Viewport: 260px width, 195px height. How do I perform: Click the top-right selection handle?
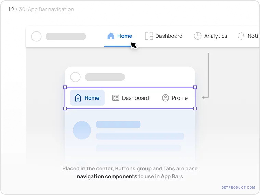pyautogui.click(x=195, y=87)
